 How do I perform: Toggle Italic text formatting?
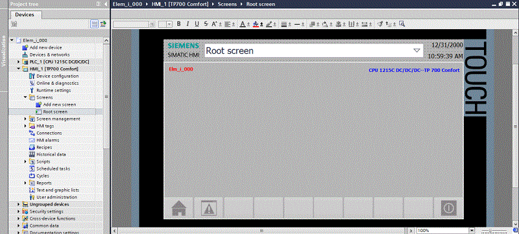tap(187, 24)
